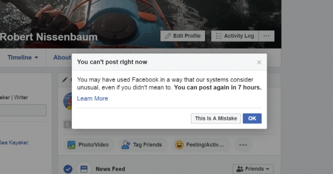This screenshot has height=174, width=333.
Task: Expand the Timeline dropdown tab
Action: point(23,58)
